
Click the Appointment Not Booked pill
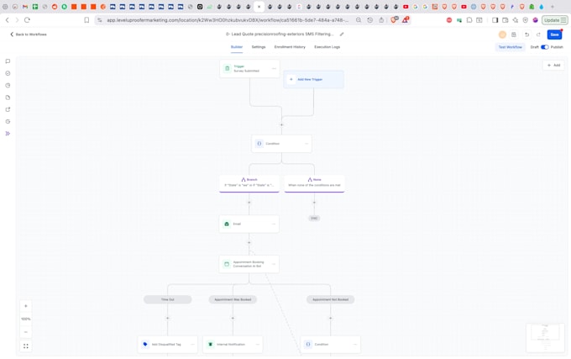click(x=330, y=299)
